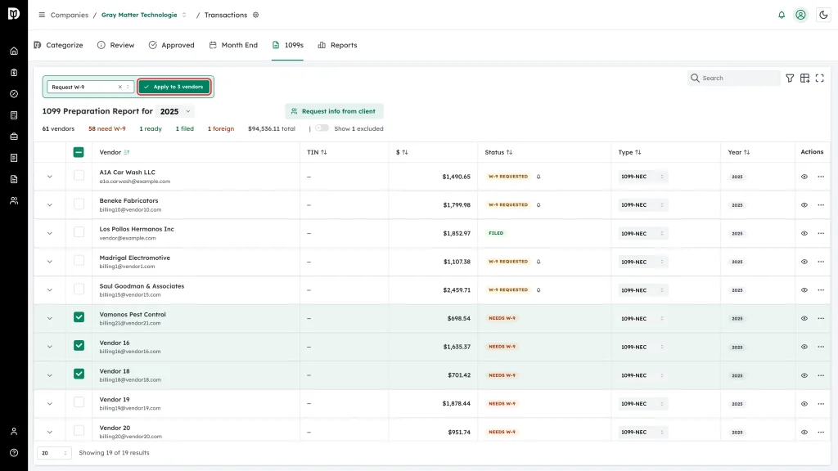The image size is (838, 471).
Task: Change 1099-NEC type for Beneke Fabricators
Action: 642,205
